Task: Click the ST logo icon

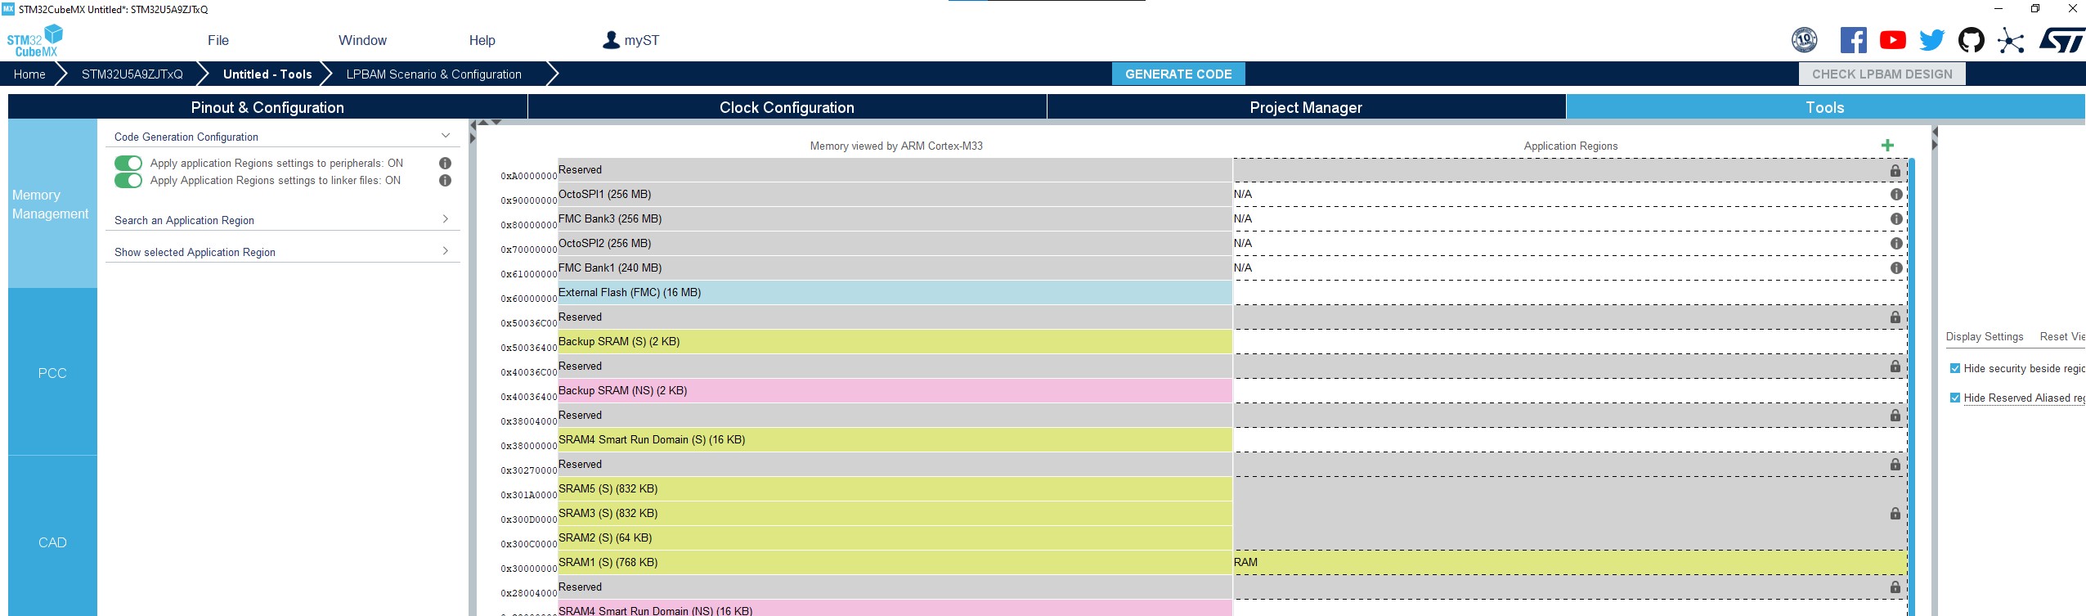Action: coord(2061,40)
